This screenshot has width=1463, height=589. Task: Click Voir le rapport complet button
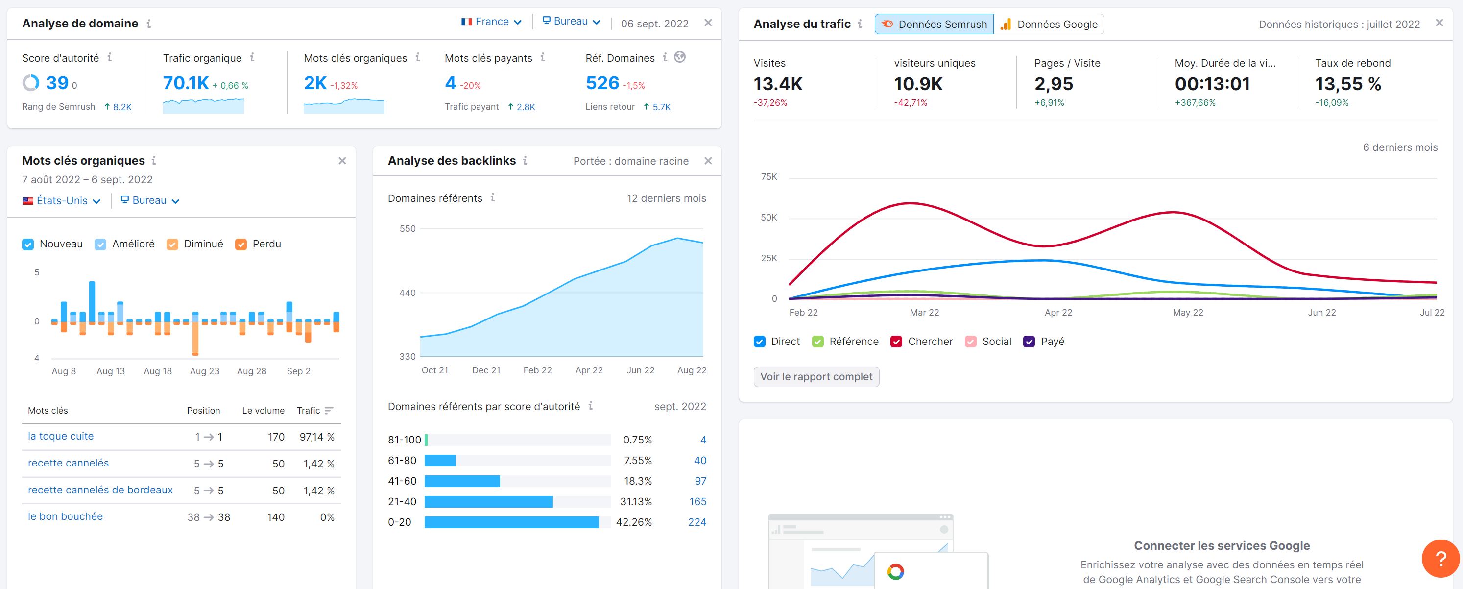click(x=816, y=376)
